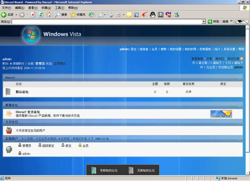Open the 控制面板 control panel link
Image resolution: width=250 pixels, height=181 pixels.
pyautogui.click(x=205, y=49)
